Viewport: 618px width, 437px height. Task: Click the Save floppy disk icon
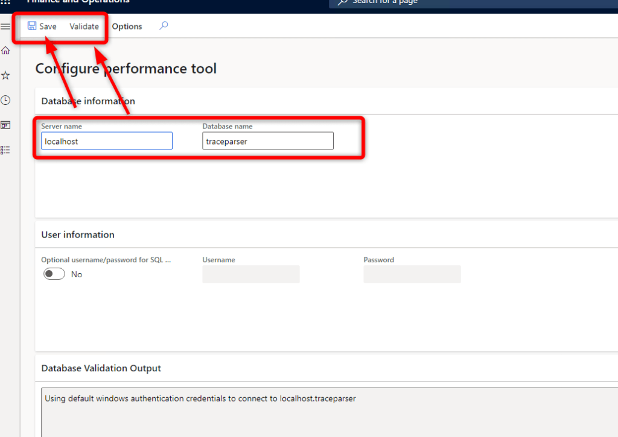pos(32,26)
